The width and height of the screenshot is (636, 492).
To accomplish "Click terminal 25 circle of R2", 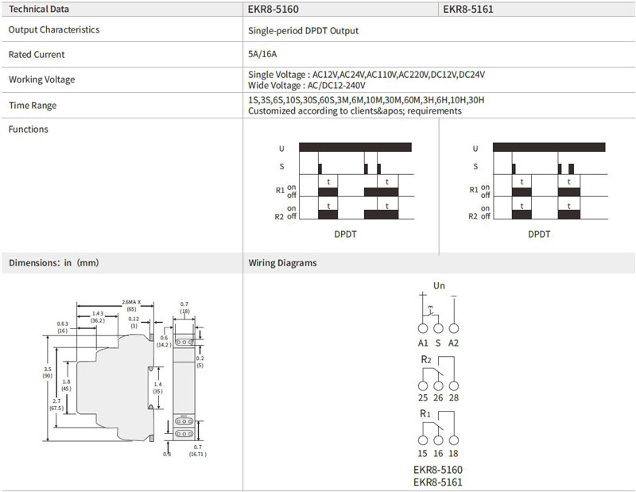I will click(423, 385).
